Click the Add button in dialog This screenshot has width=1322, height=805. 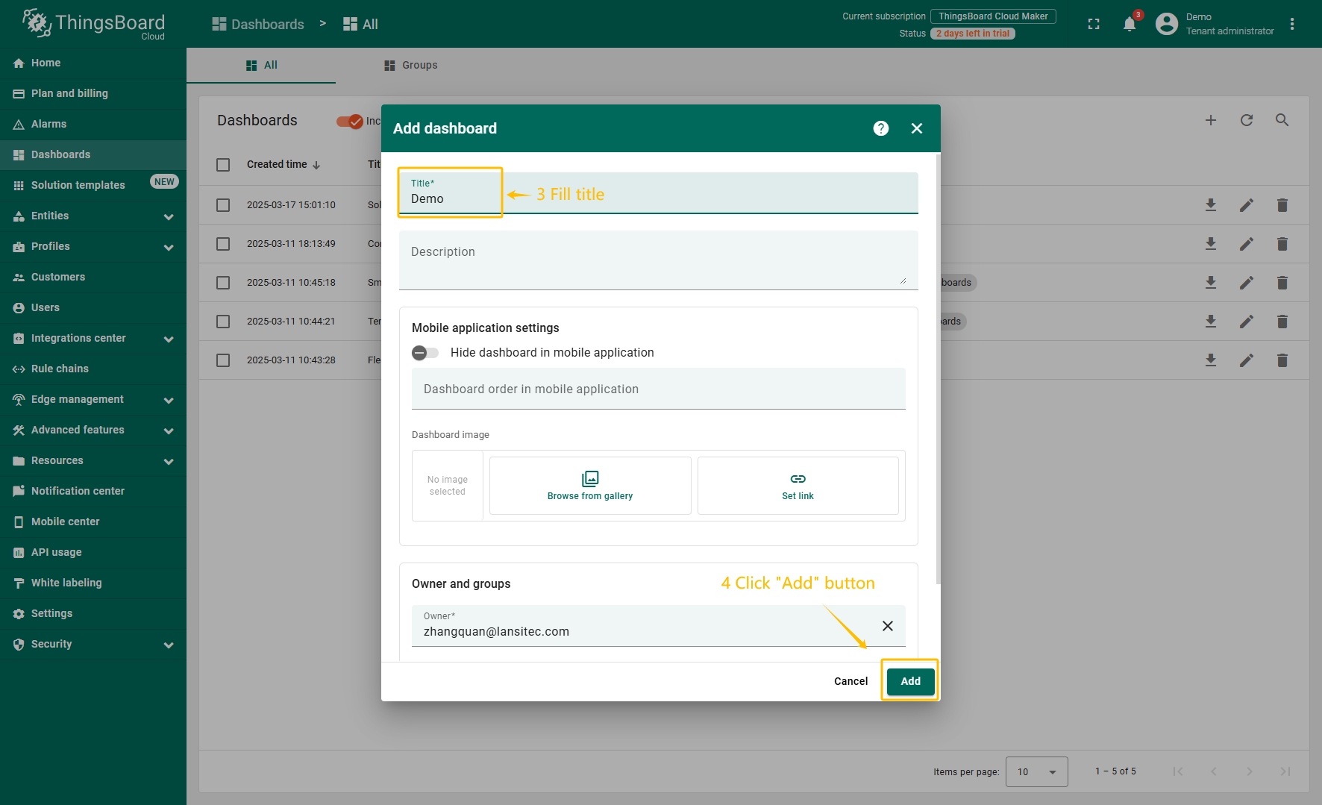pos(910,681)
